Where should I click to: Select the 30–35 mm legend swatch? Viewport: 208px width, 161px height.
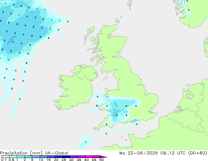(73, 157)
